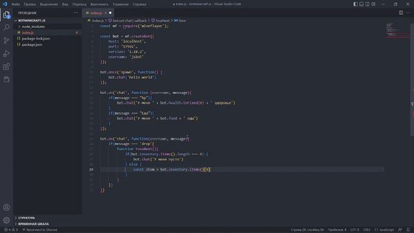
Task: Toggle the primary sidebar layout icon
Action: coord(355,4)
